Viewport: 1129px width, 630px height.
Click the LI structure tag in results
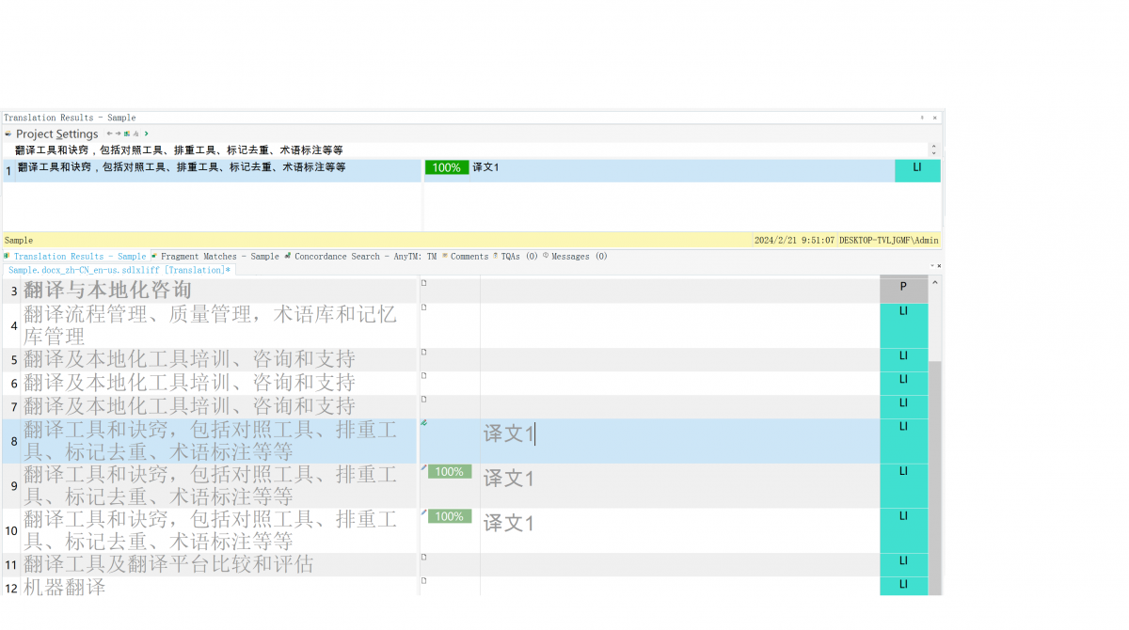click(916, 169)
